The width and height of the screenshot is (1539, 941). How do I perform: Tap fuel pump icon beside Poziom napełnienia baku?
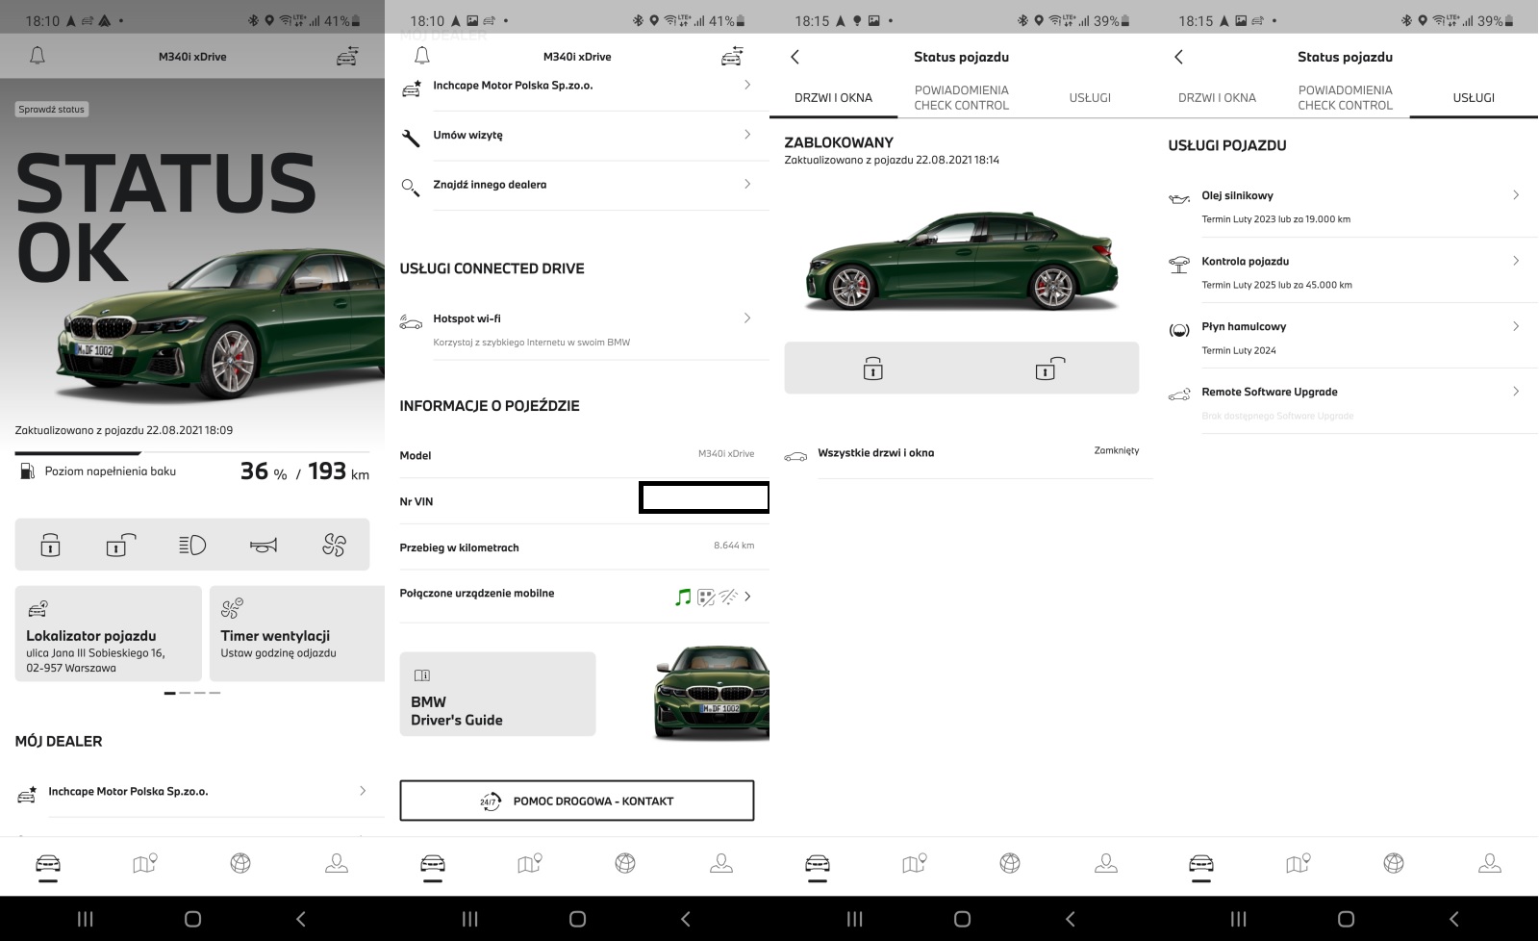27,471
